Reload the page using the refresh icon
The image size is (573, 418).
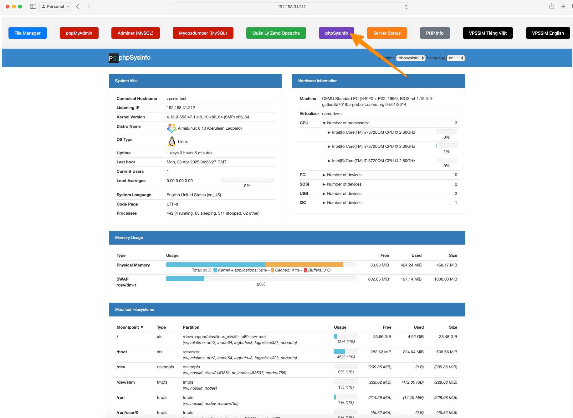coord(406,7)
